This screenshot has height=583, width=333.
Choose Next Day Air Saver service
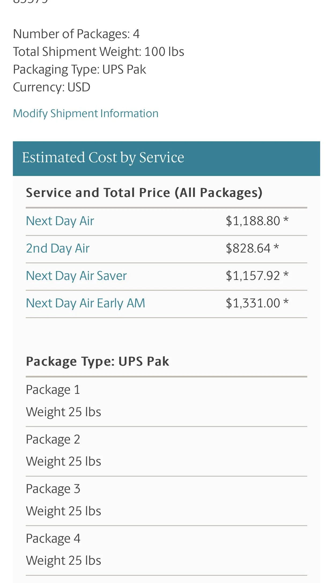[x=76, y=276]
